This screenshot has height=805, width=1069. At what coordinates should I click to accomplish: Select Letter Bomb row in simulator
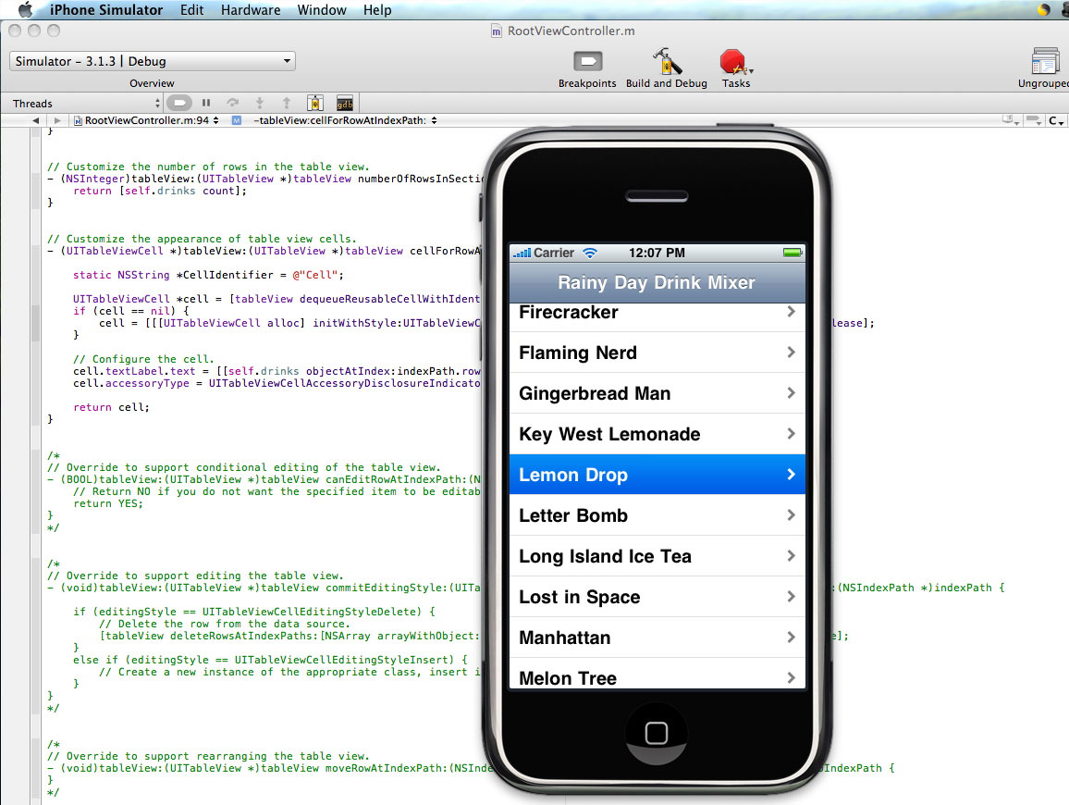pos(657,515)
